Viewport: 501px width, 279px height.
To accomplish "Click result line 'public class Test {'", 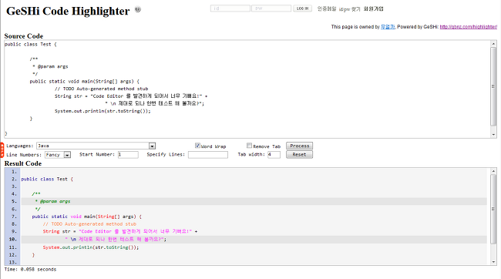I will [47, 180].
